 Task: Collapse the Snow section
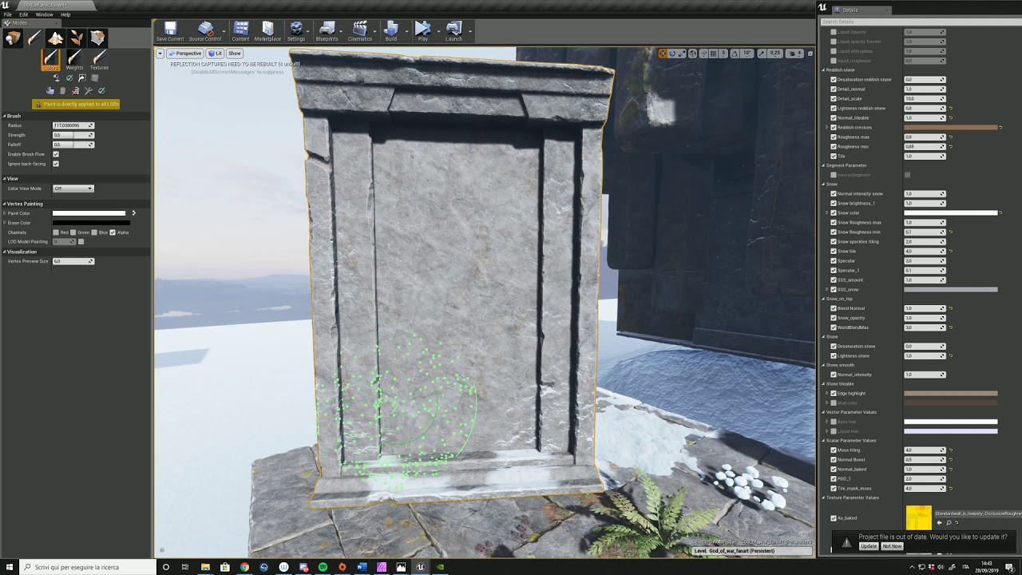(823, 184)
